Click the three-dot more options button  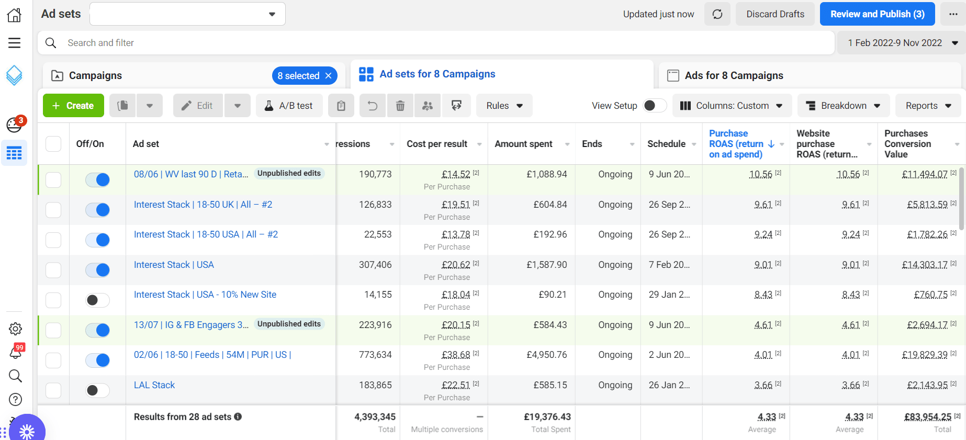(x=953, y=14)
